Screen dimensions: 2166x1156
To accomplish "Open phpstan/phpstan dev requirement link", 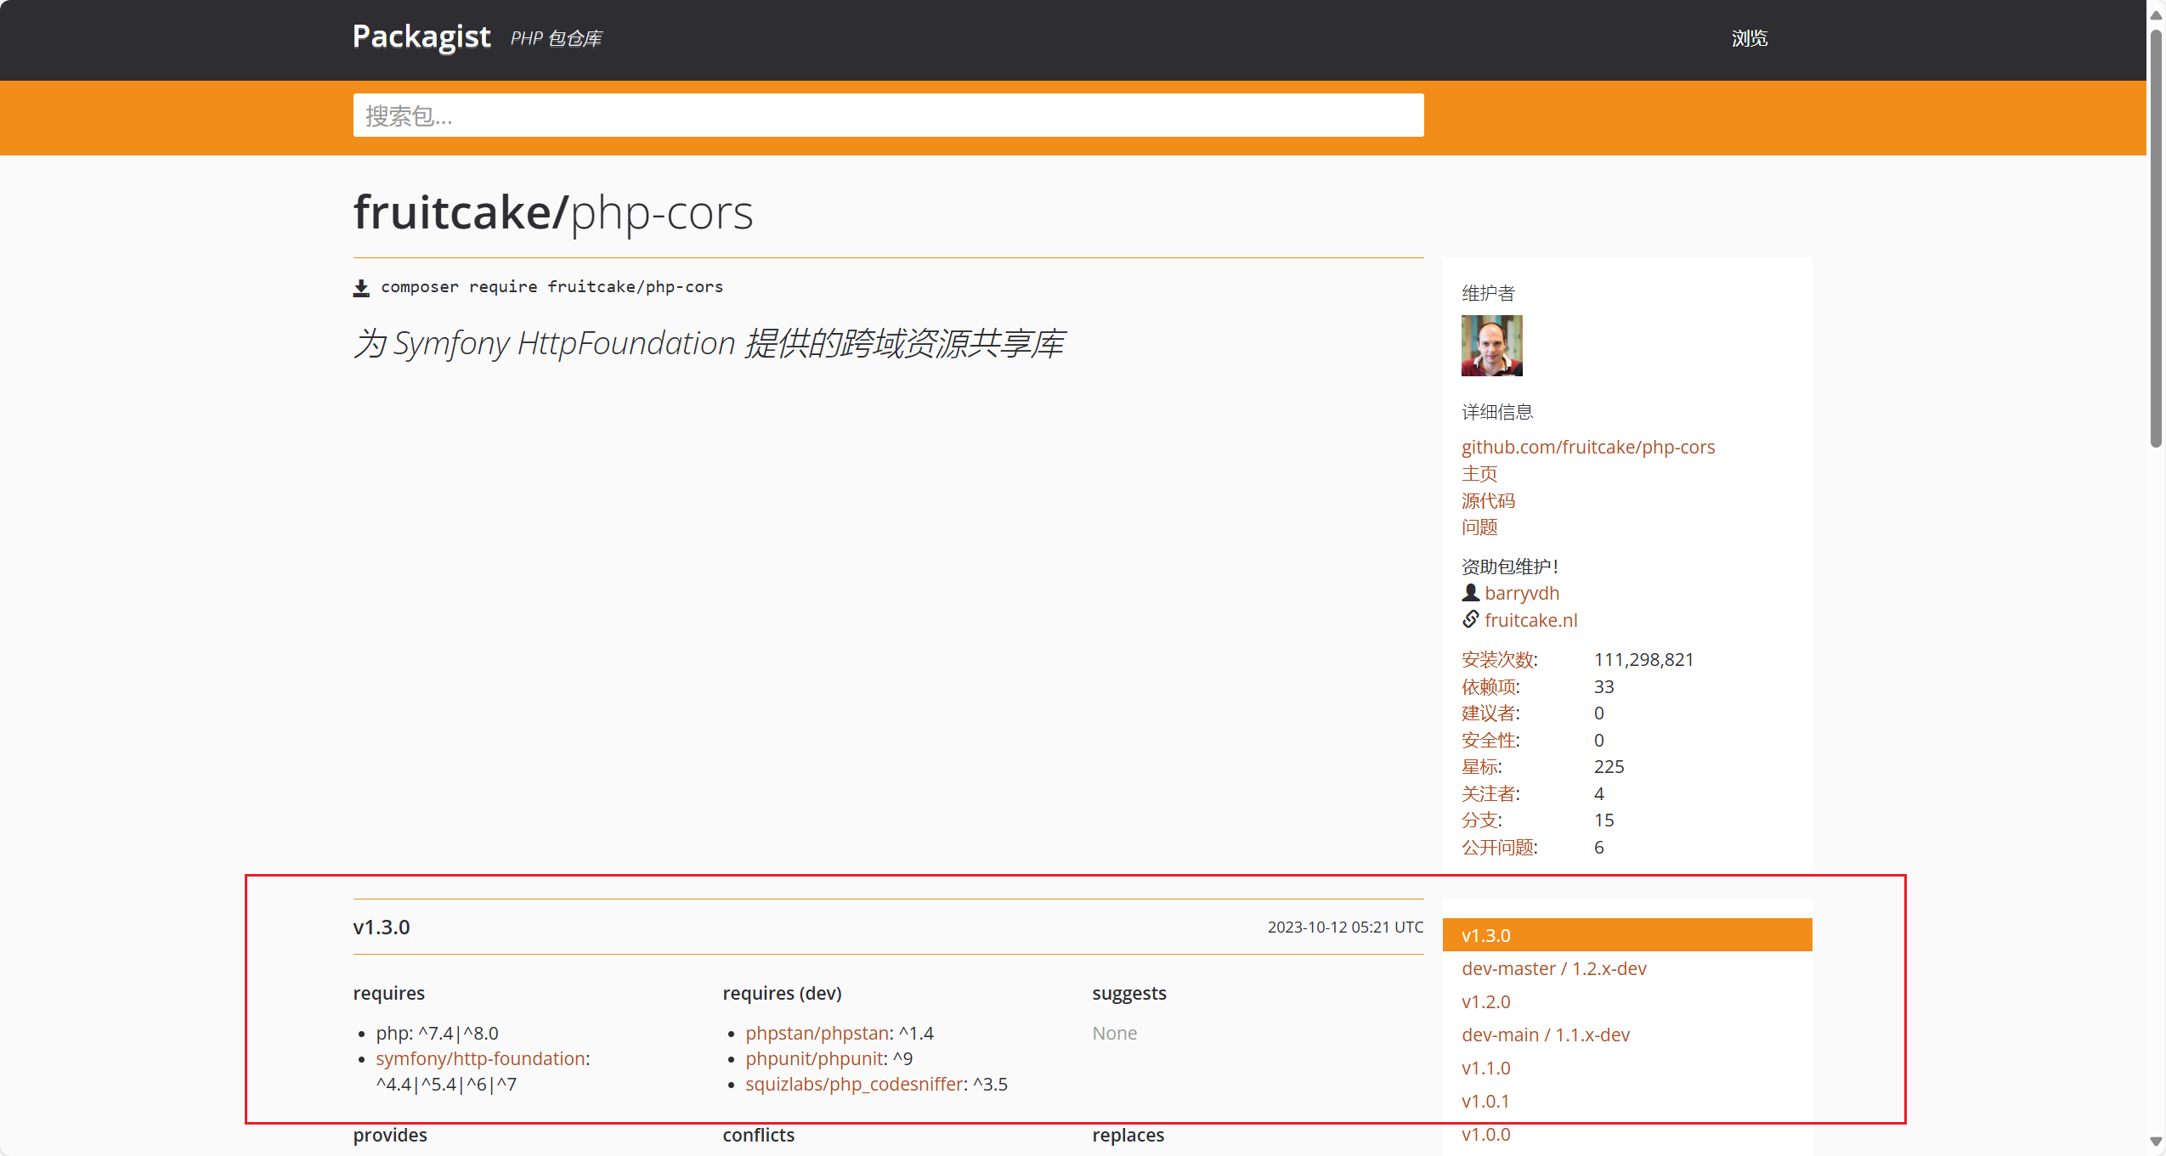I will coord(816,1033).
